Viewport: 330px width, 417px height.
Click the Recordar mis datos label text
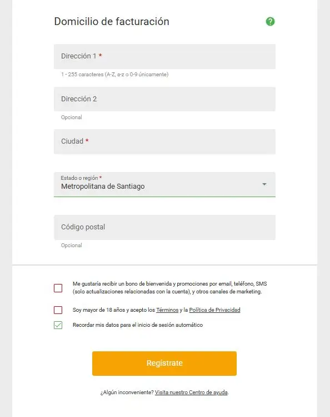click(138, 325)
